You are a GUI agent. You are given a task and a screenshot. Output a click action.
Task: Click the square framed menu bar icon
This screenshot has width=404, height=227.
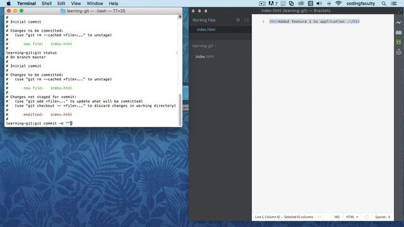click(x=311, y=3)
